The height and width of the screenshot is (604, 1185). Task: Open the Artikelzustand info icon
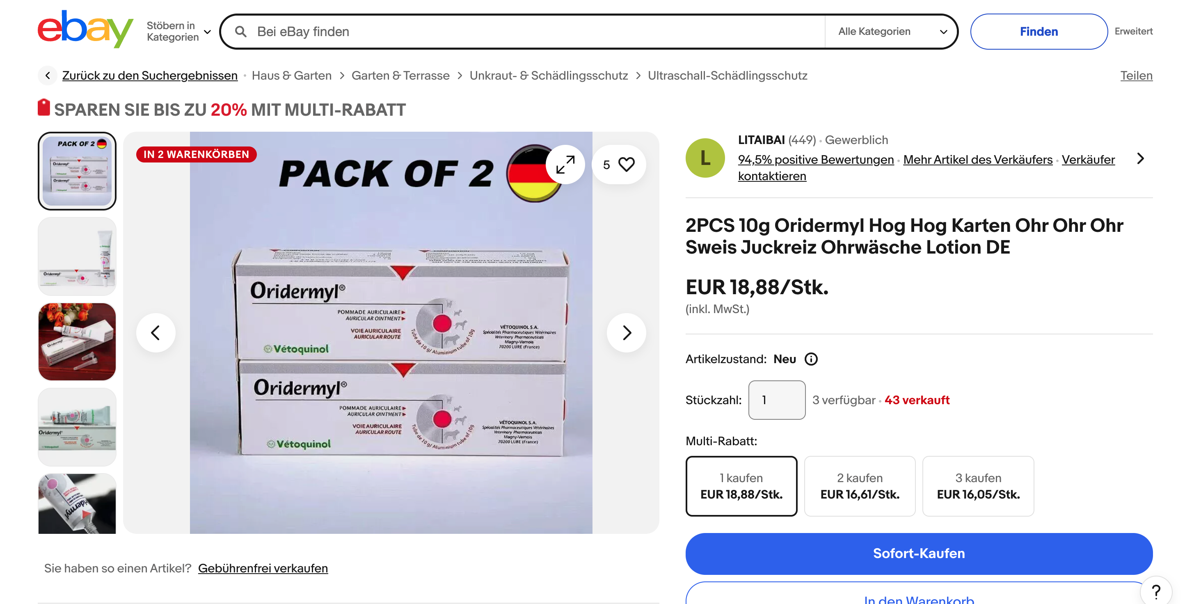(811, 359)
